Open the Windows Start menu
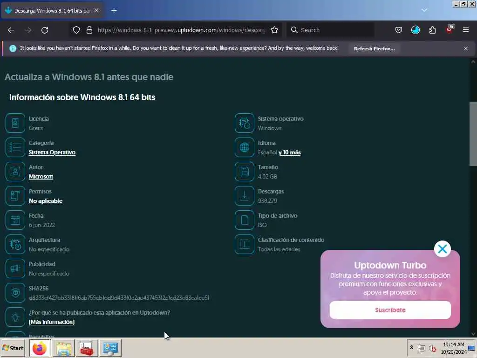 [13, 348]
